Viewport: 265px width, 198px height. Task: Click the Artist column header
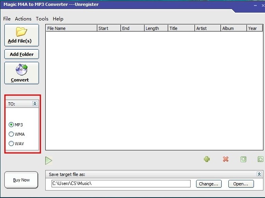coord(208,28)
